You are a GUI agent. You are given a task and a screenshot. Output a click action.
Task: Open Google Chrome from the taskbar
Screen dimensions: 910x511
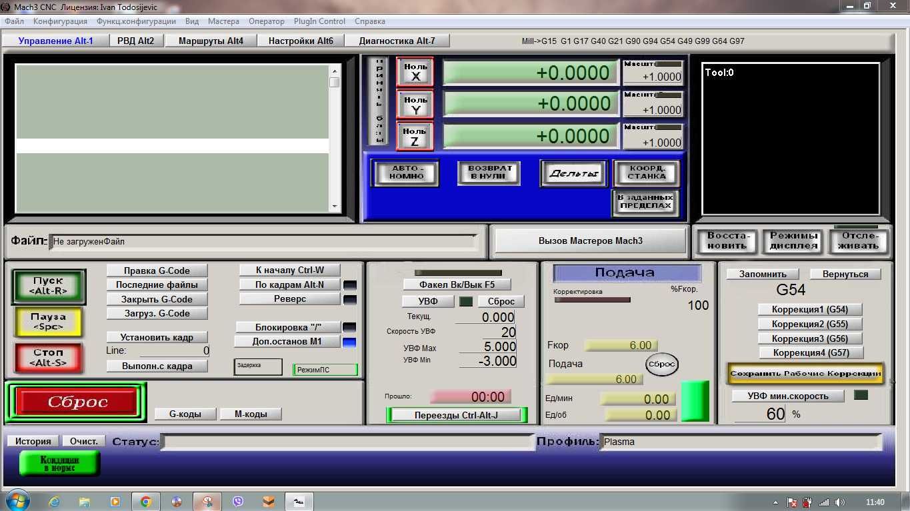coord(145,502)
